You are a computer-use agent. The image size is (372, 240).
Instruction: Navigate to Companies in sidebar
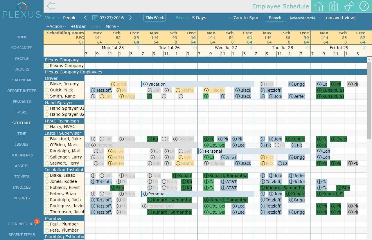[22, 48]
